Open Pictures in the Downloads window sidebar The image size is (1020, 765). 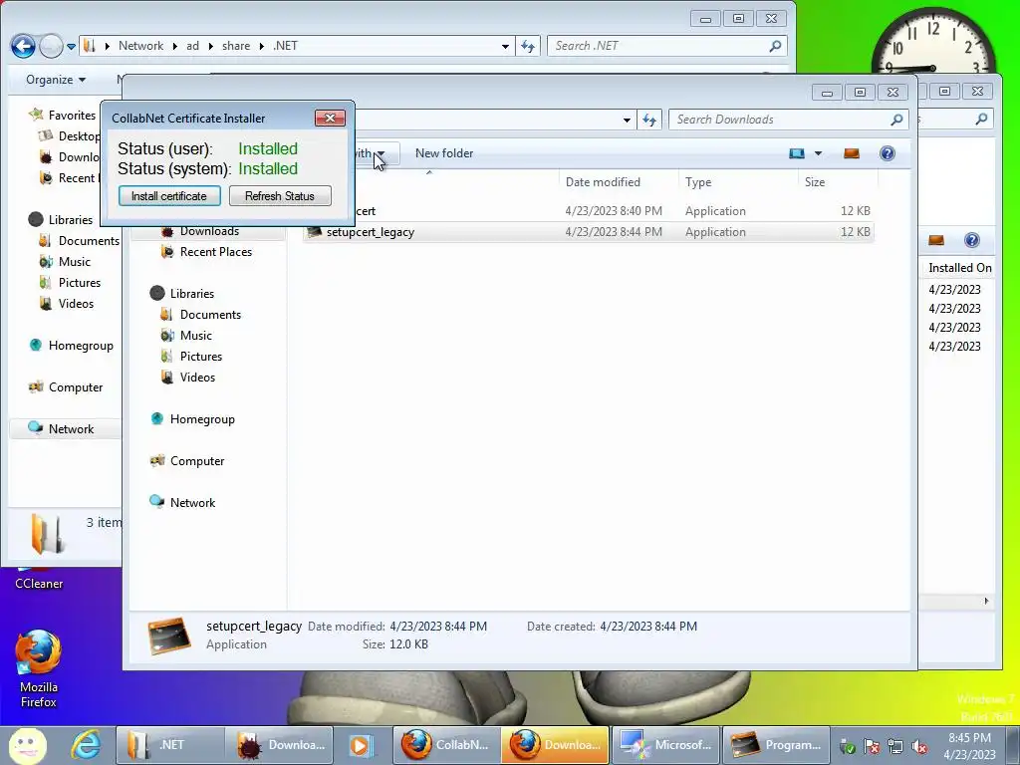200,356
